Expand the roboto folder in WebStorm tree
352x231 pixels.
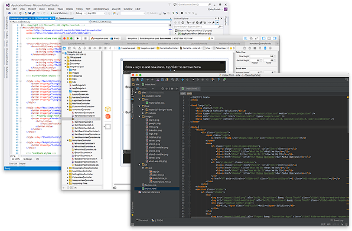[x=143, y=113]
